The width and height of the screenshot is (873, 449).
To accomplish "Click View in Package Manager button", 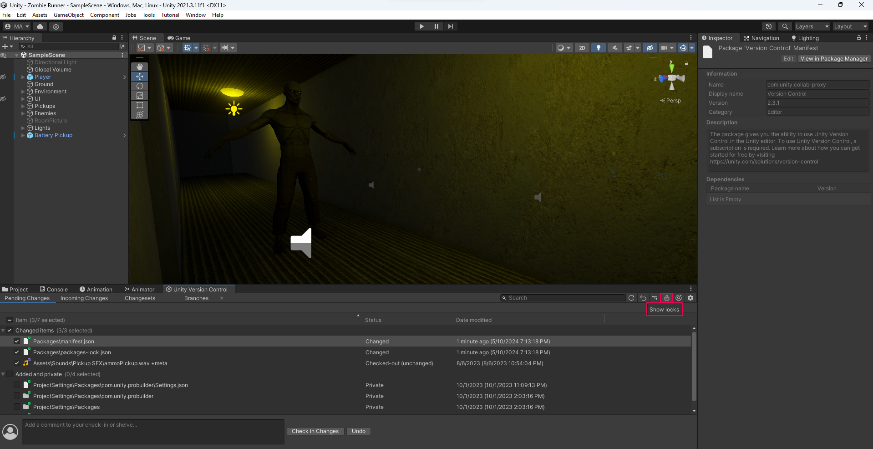I will 833,59.
